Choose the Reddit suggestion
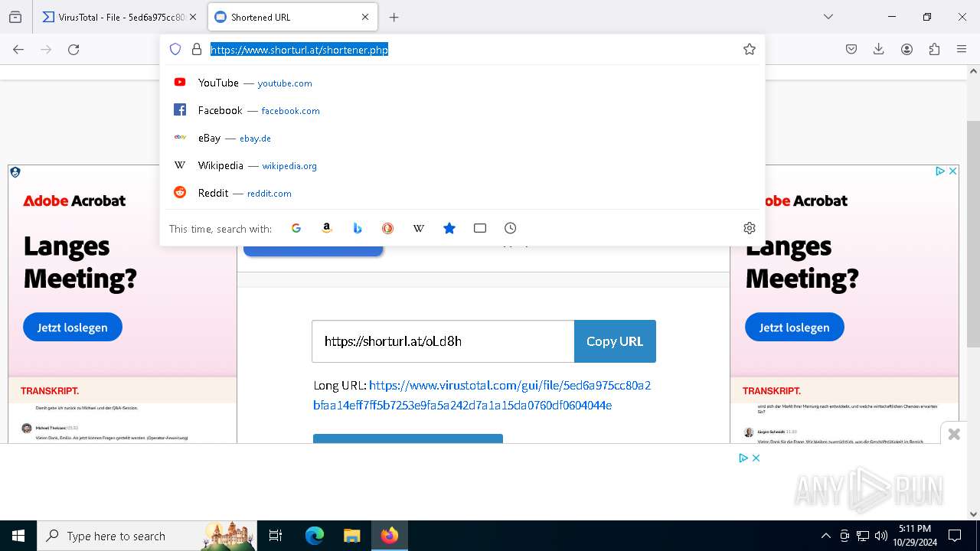This screenshot has height=551, width=980. point(462,193)
